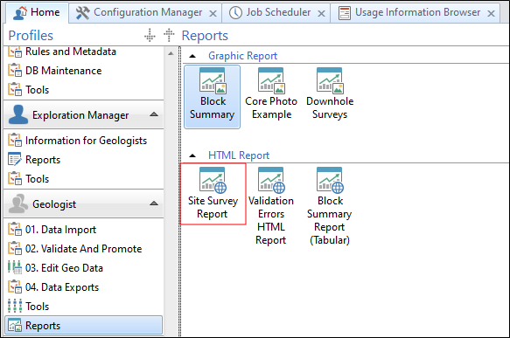Viewport: 510px width, 338px height.
Task: Click the Geologist header label
Action: point(54,204)
